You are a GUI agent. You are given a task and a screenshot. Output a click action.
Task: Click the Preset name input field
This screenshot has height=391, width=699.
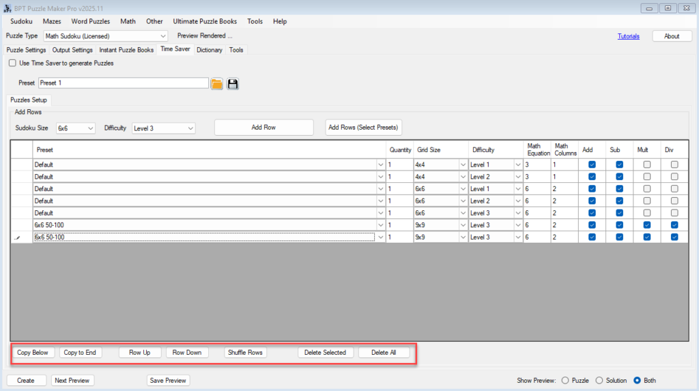point(123,83)
